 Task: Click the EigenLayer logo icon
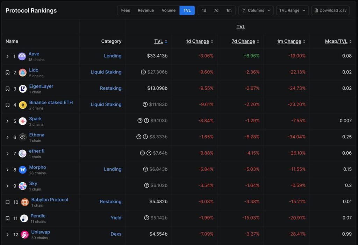pyautogui.click(x=23, y=89)
